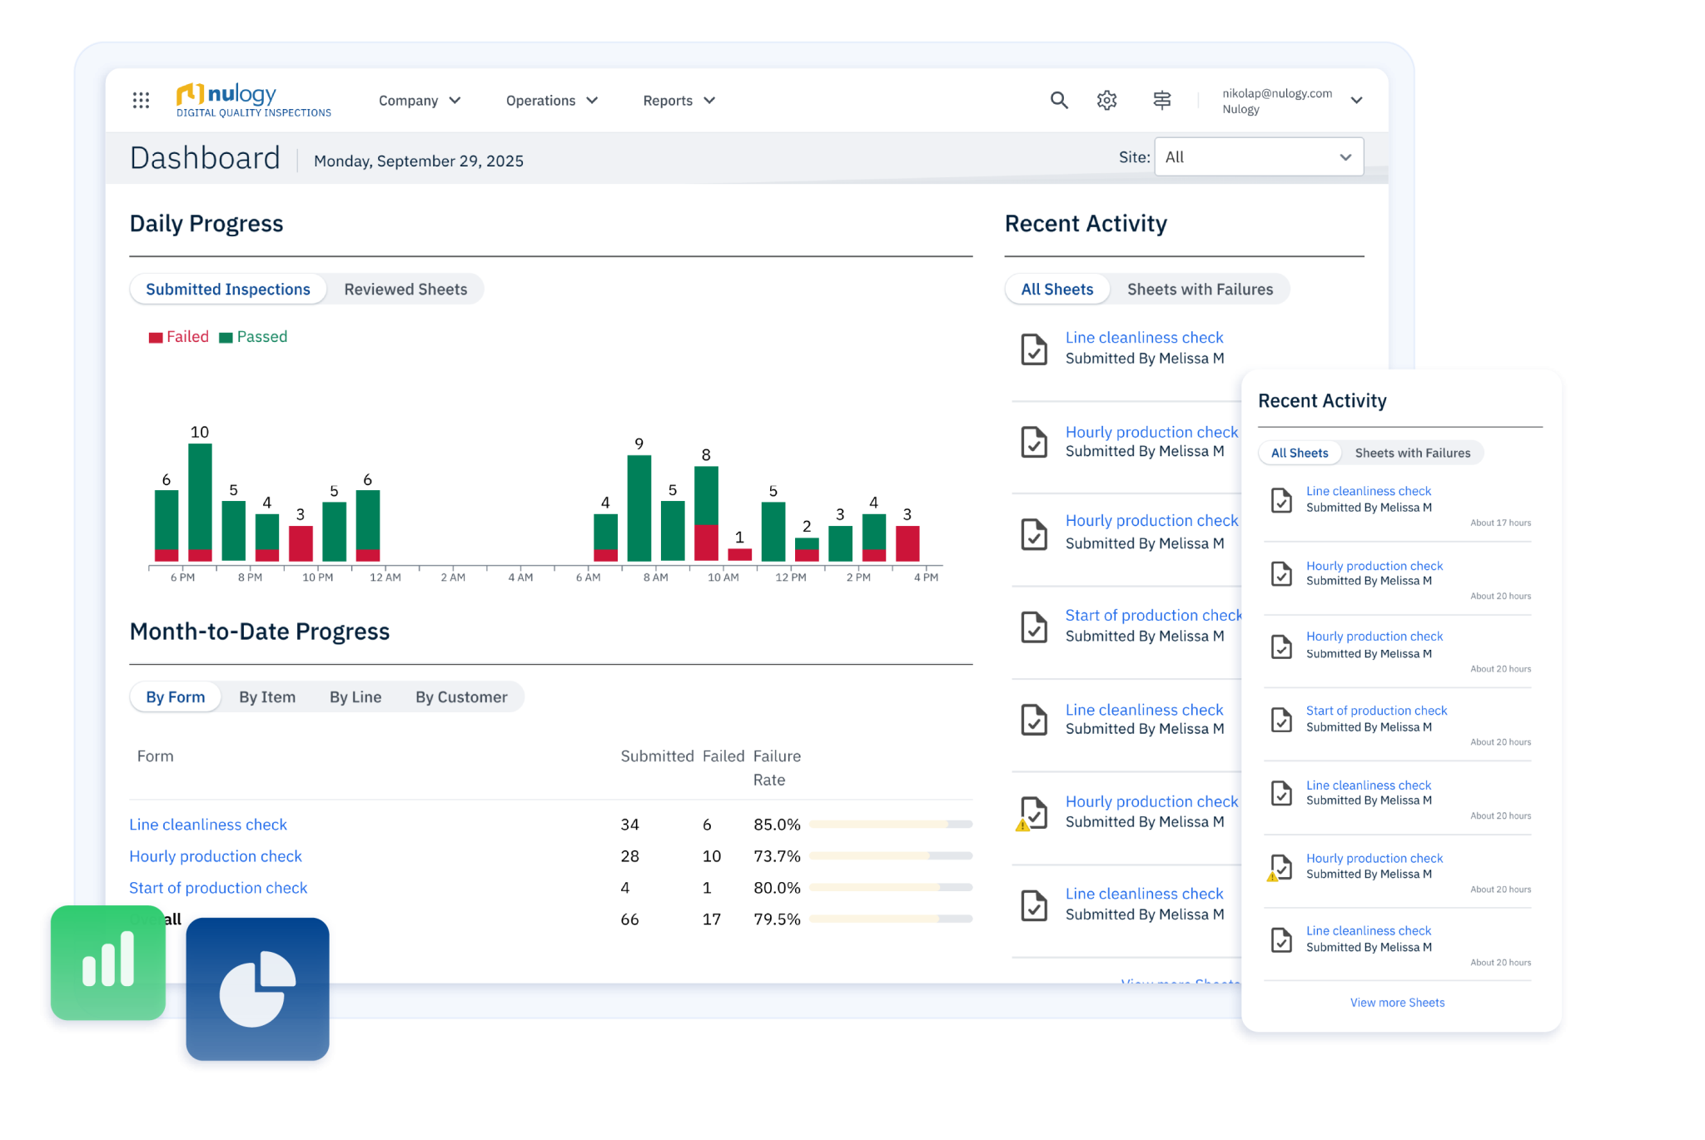
Task: Show only Sheets with Failures
Action: tap(1200, 289)
